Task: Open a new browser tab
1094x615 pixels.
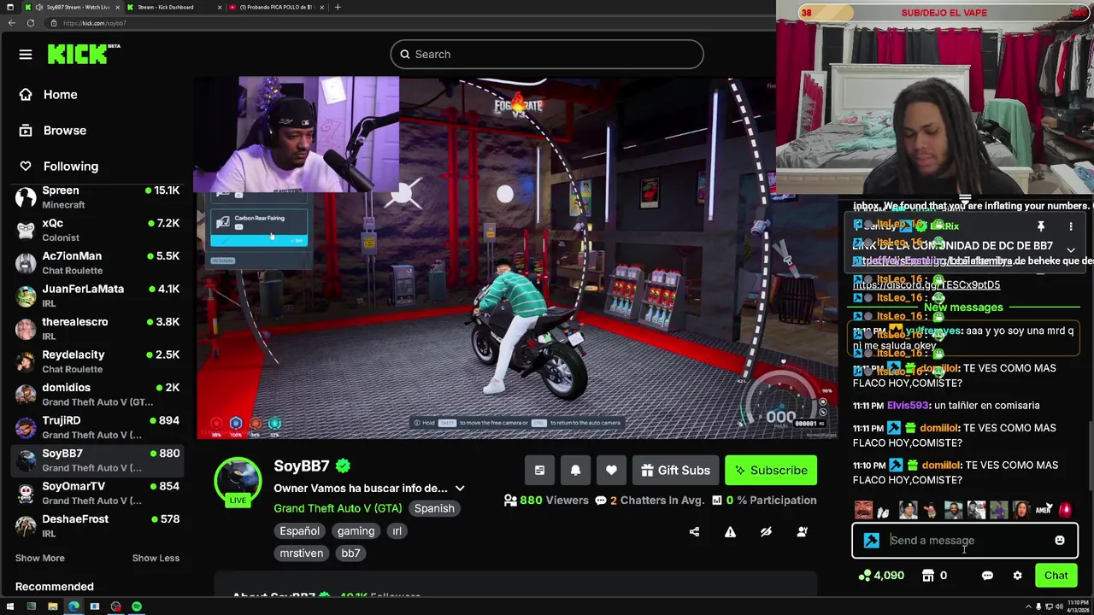Action: point(338,7)
